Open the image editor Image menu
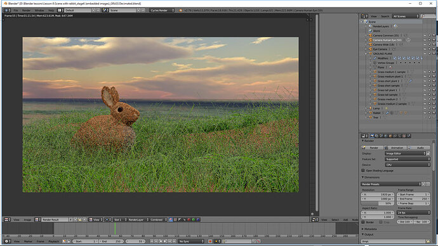438x246 pixels. point(27,220)
